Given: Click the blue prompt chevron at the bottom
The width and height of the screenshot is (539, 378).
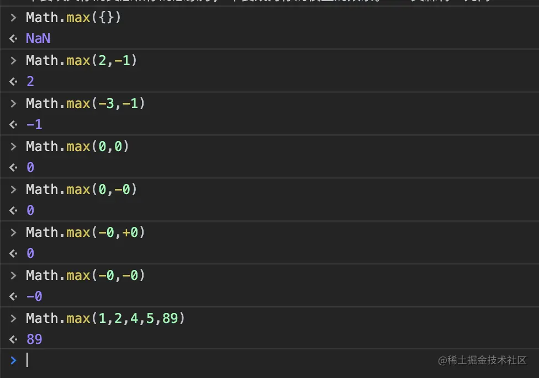Looking at the screenshot, I should 13,360.
